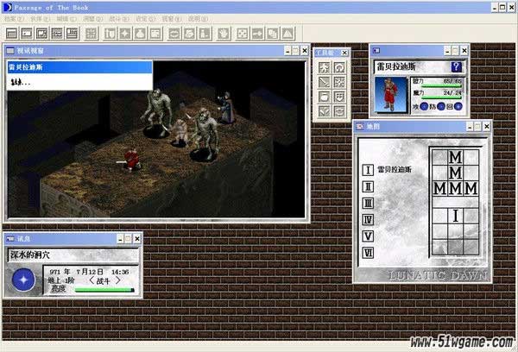Viewport: 518px width, 352px height.
Task: Select the person icon in the tool palette
Action: click(324, 67)
